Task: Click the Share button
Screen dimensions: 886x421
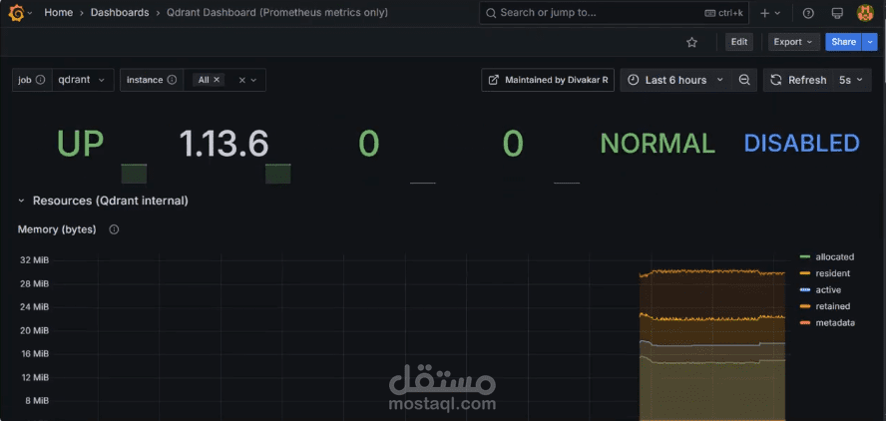Action: point(843,42)
